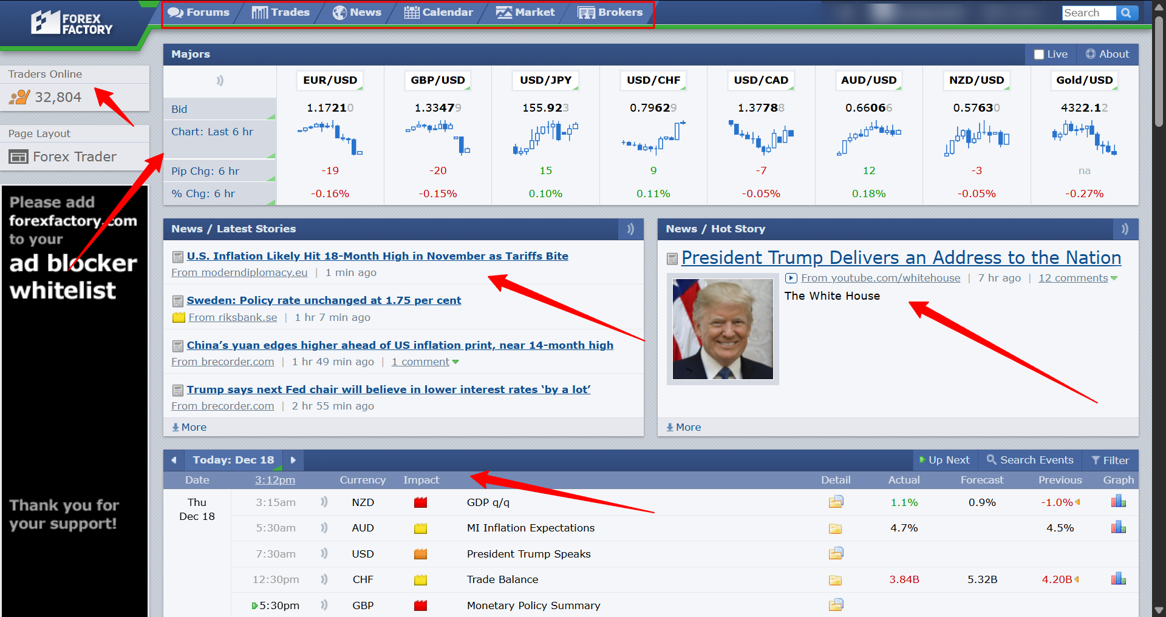Open the Calendar tab
1166x617 pixels.
[x=438, y=13]
